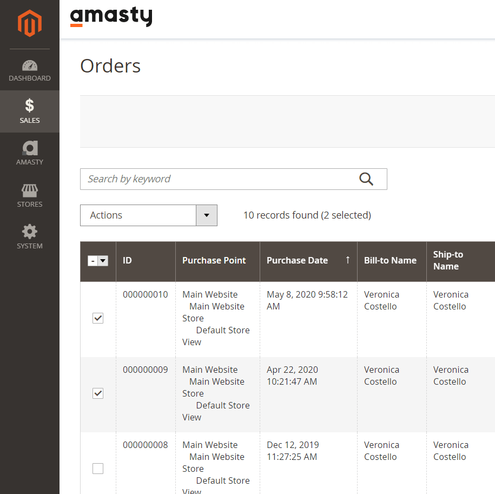Click the Ship-to Name column header
This screenshot has height=494, width=495.
click(448, 261)
